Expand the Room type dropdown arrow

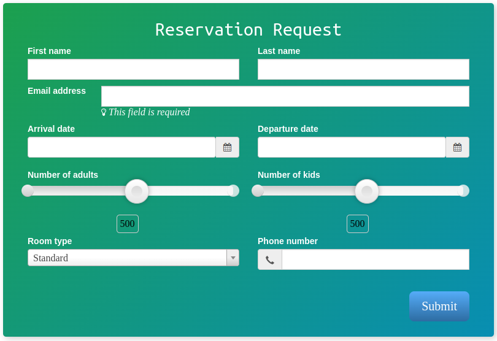tap(233, 258)
